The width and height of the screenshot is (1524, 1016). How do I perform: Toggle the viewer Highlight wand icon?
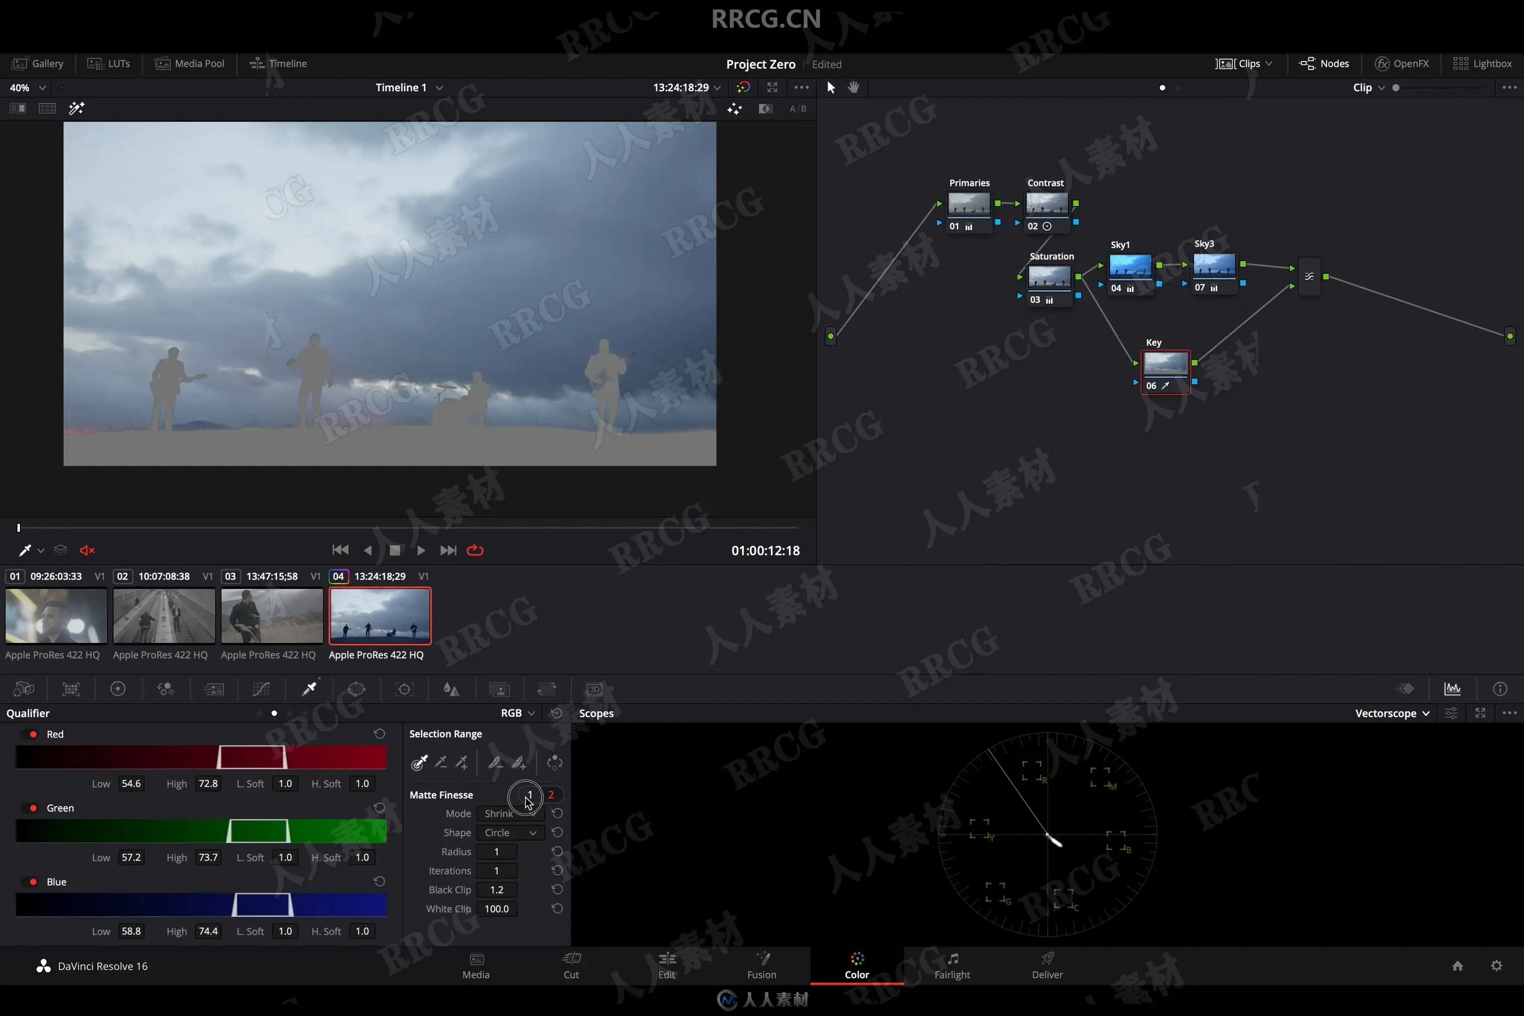point(76,108)
